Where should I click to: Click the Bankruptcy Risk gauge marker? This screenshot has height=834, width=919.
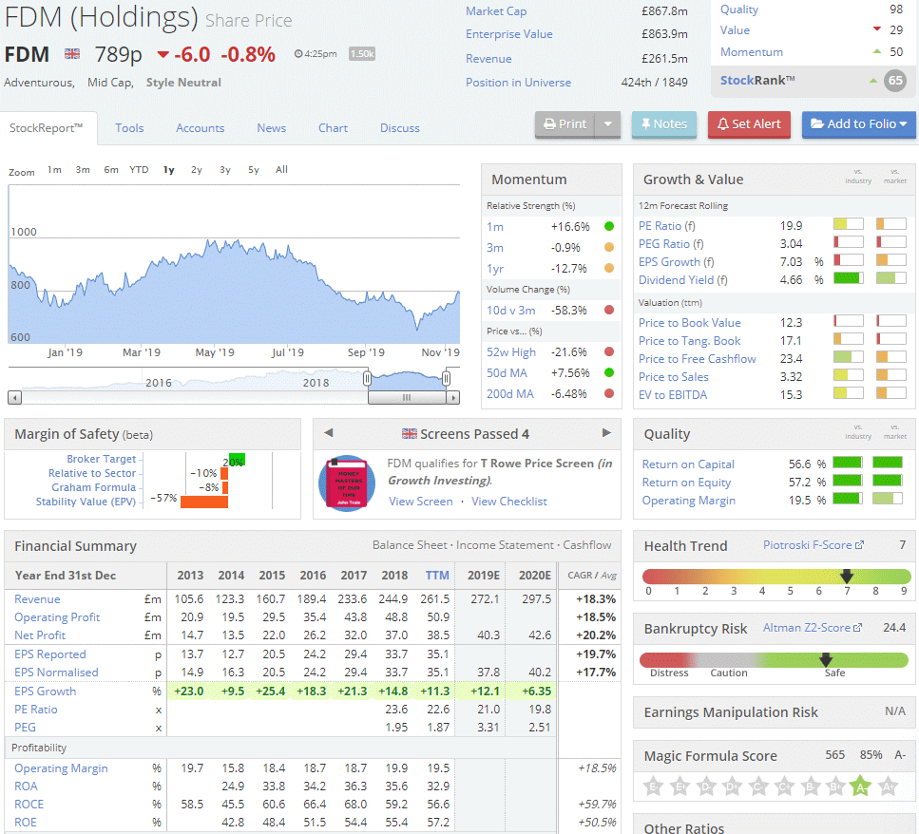click(x=826, y=659)
